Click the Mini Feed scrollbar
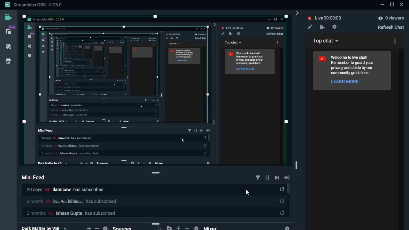 tap(288, 189)
